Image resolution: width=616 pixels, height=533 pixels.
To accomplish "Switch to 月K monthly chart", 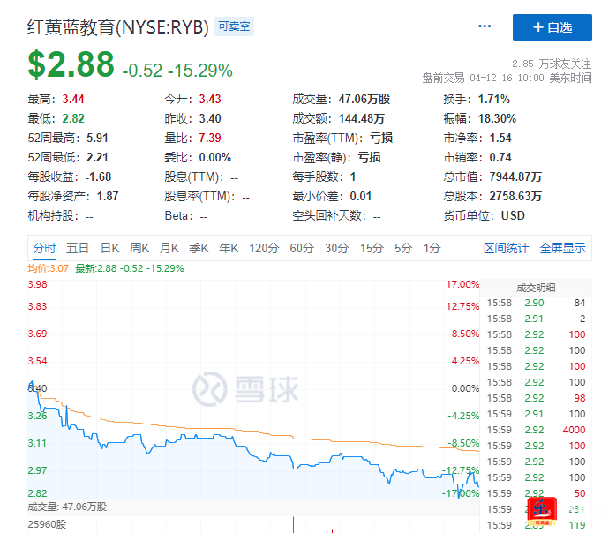I will [169, 249].
